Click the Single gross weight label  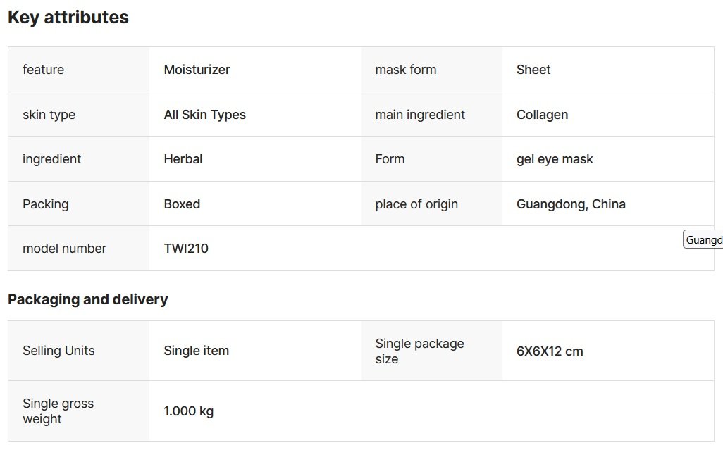point(58,411)
